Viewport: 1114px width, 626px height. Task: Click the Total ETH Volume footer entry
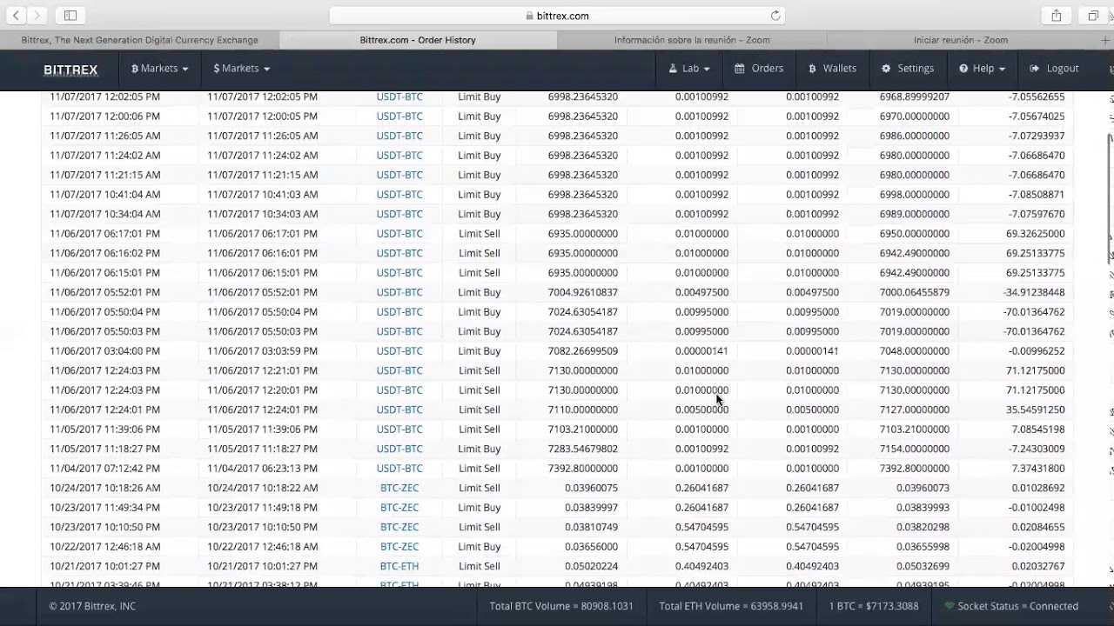pyautogui.click(x=731, y=606)
